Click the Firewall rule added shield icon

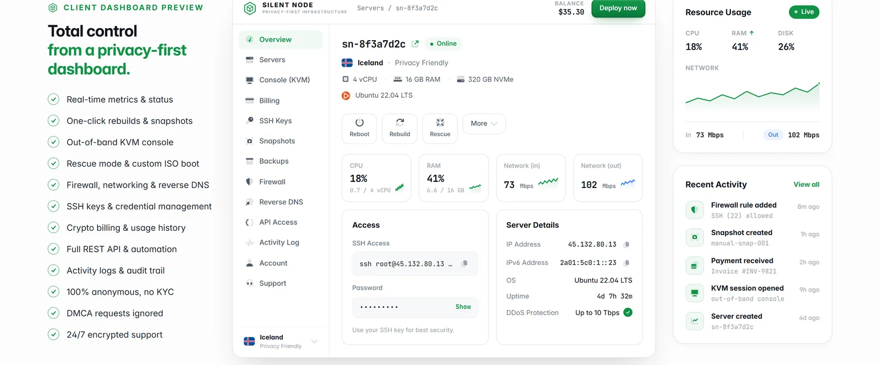click(x=695, y=209)
